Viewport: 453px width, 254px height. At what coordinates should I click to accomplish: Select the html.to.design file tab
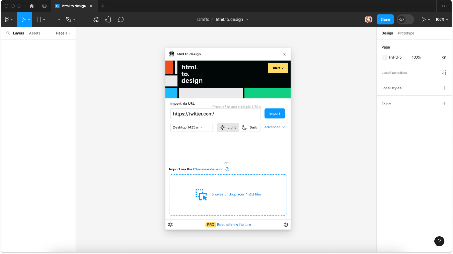[x=75, y=6]
